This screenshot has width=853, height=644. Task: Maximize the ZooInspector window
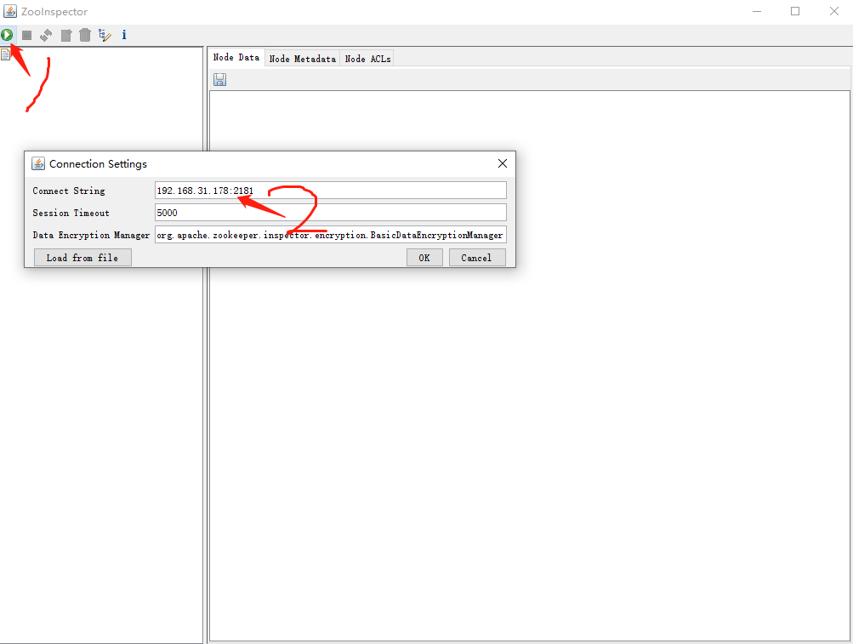click(795, 11)
